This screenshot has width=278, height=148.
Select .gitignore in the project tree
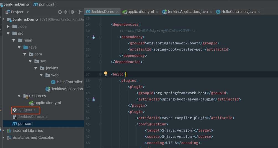tap(26, 110)
